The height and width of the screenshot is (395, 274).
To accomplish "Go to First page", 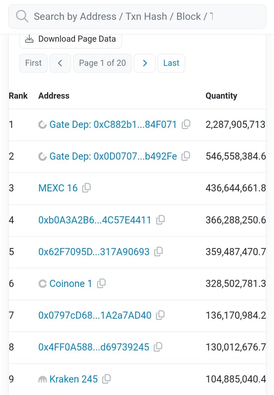I will 34,63.
